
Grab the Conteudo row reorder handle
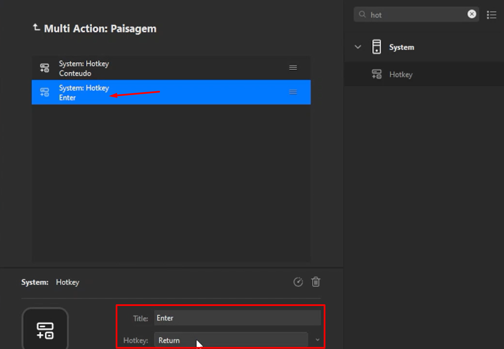click(x=293, y=68)
